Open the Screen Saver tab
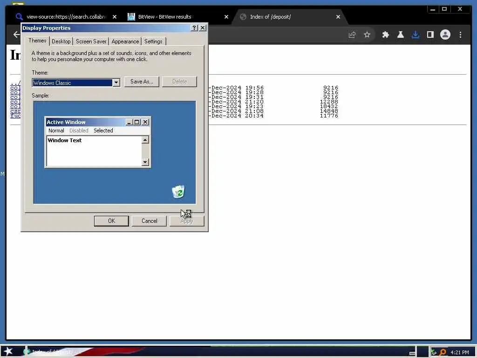The image size is (477, 358). [91, 41]
